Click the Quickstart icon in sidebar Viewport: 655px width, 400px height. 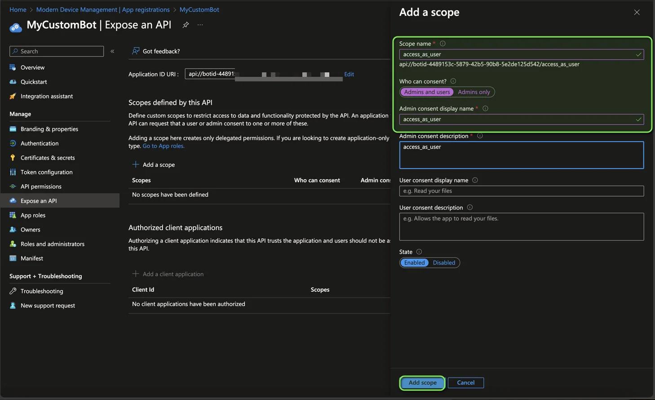pos(13,82)
